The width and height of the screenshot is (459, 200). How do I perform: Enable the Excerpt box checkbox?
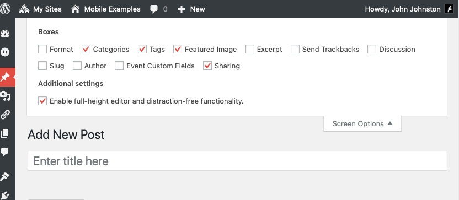[250, 49]
